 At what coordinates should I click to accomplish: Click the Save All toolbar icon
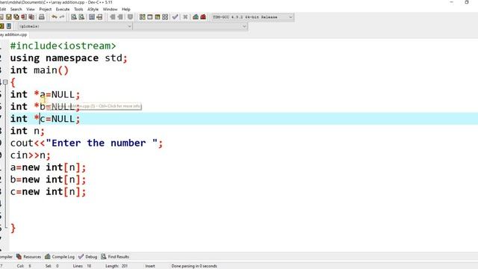coord(16,17)
